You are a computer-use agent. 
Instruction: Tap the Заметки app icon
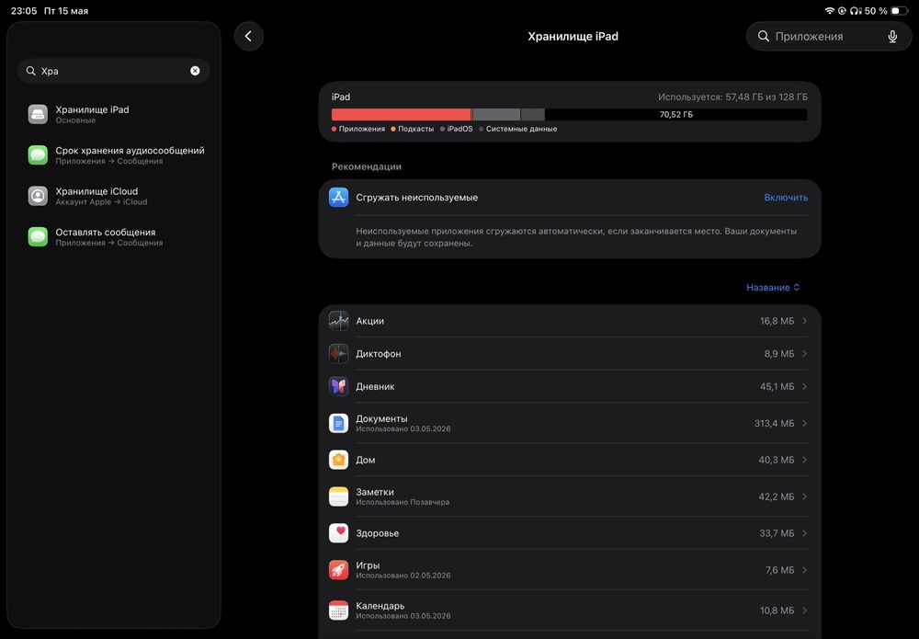(339, 496)
